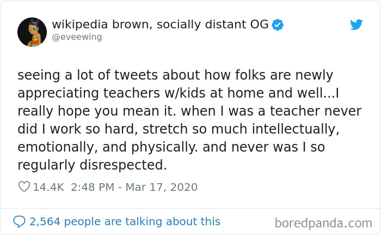Open the "wikipedia brown, socially distant OG" profile name
Viewport: 381px width, 235px height.
(160, 25)
